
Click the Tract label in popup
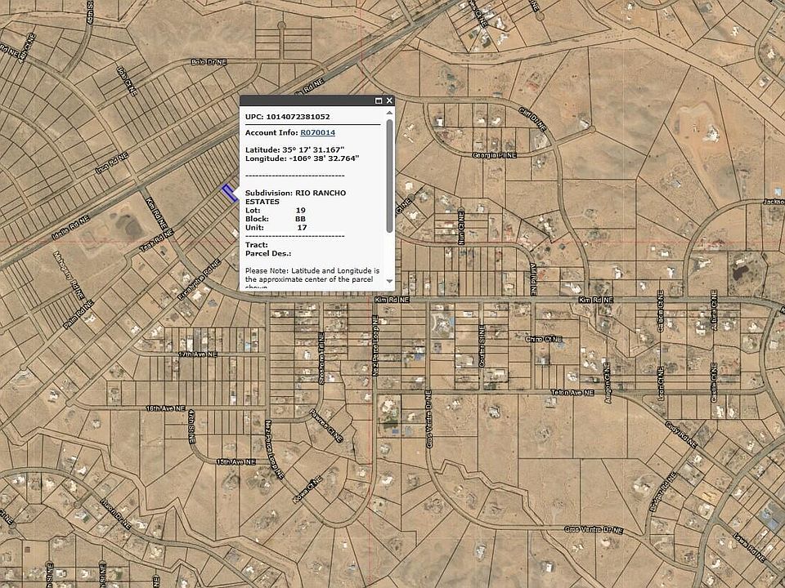tap(256, 245)
